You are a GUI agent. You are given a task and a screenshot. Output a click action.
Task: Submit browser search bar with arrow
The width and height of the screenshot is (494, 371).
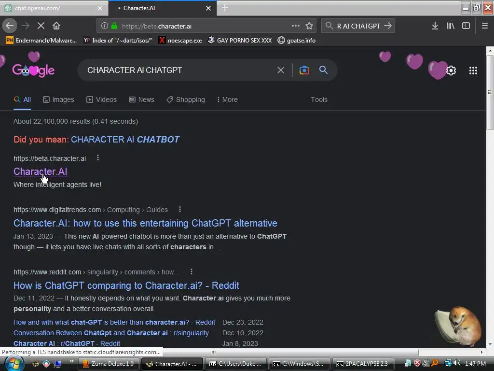[388, 26]
